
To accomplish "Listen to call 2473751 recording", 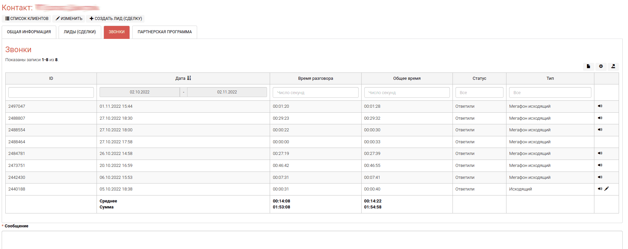I will coord(600,165).
